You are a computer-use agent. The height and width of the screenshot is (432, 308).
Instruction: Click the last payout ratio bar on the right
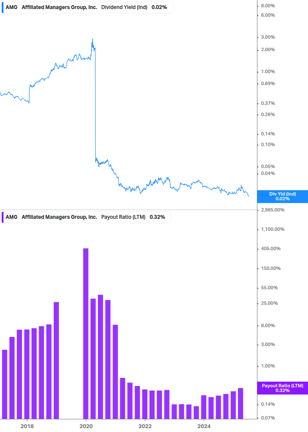[241, 404]
